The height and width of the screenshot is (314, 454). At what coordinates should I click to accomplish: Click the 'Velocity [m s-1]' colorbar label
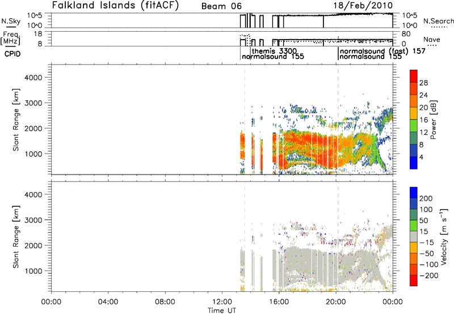point(444,236)
